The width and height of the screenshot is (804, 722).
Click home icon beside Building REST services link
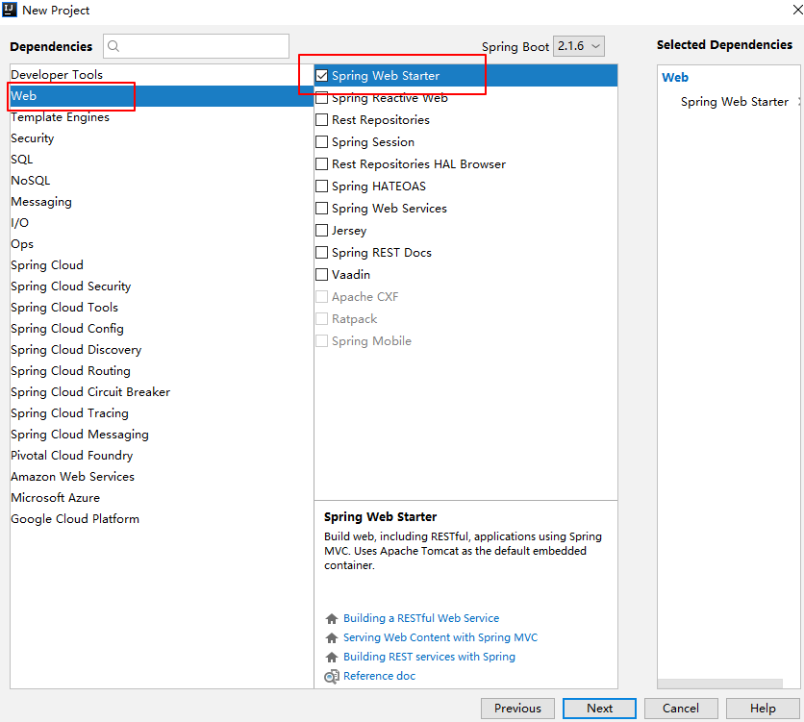pyautogui.click(x=332, y=657)
